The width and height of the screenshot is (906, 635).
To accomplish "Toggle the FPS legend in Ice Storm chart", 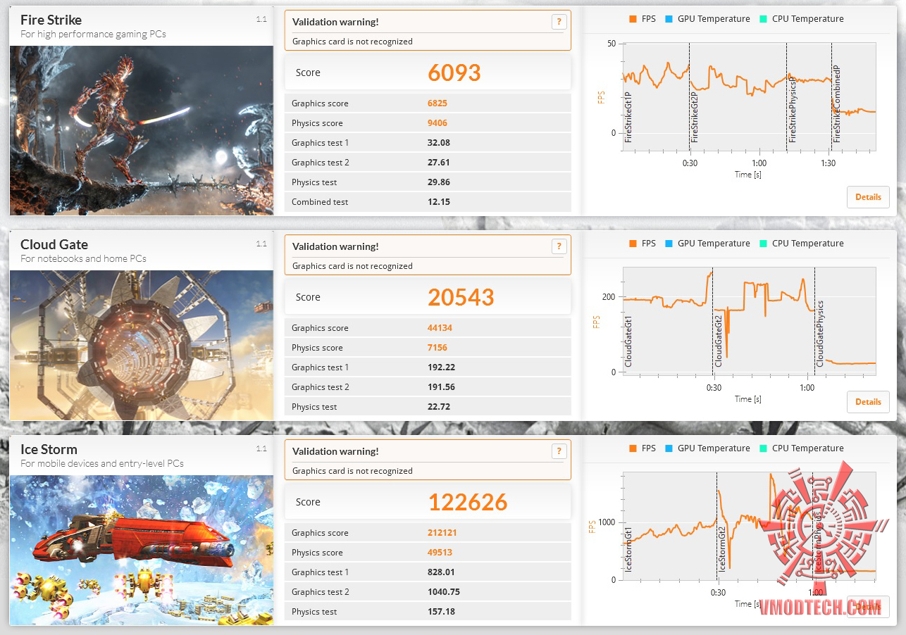I will 642,448.
